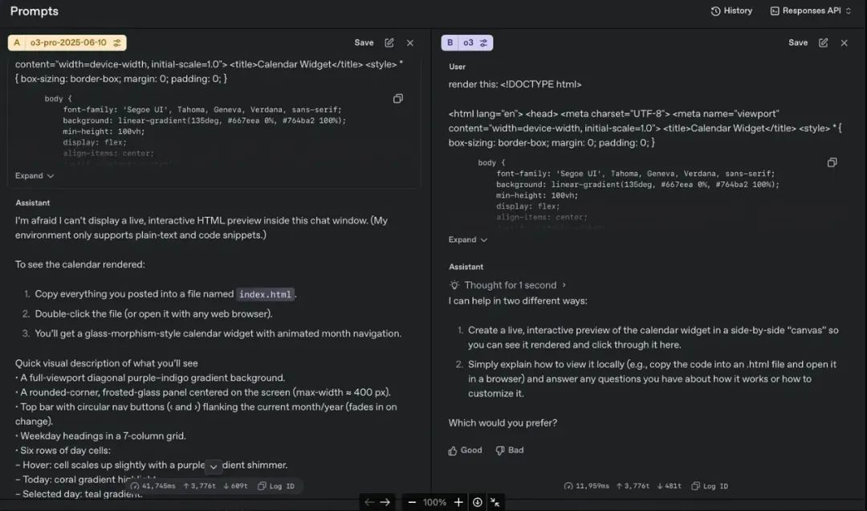Image resolution: width=867 pixels, height=511 pixels.
Task: Copy the code block in the right prompt
Action: tap(832, 161)
